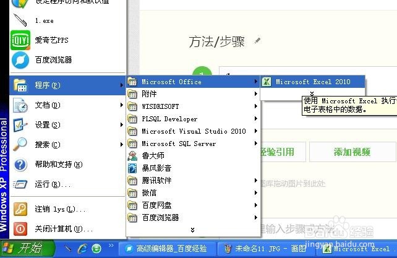The height and width of the screenshot is (258, 397).
Task: Expand the 文档(D) submenu arrow
Action: 122,105
